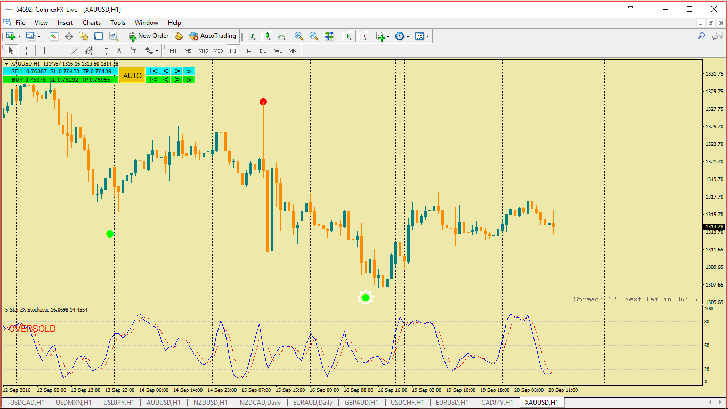Set timeframe to D1

tap(263, 51)
